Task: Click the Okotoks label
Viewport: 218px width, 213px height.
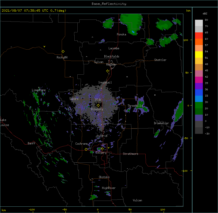Action: pos(104,177)
